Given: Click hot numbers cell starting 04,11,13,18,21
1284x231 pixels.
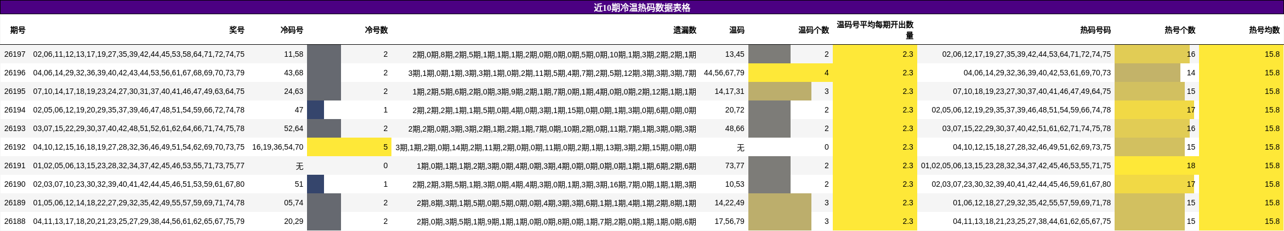Looking at the screenshot, I should click(x=1032, y=221).
